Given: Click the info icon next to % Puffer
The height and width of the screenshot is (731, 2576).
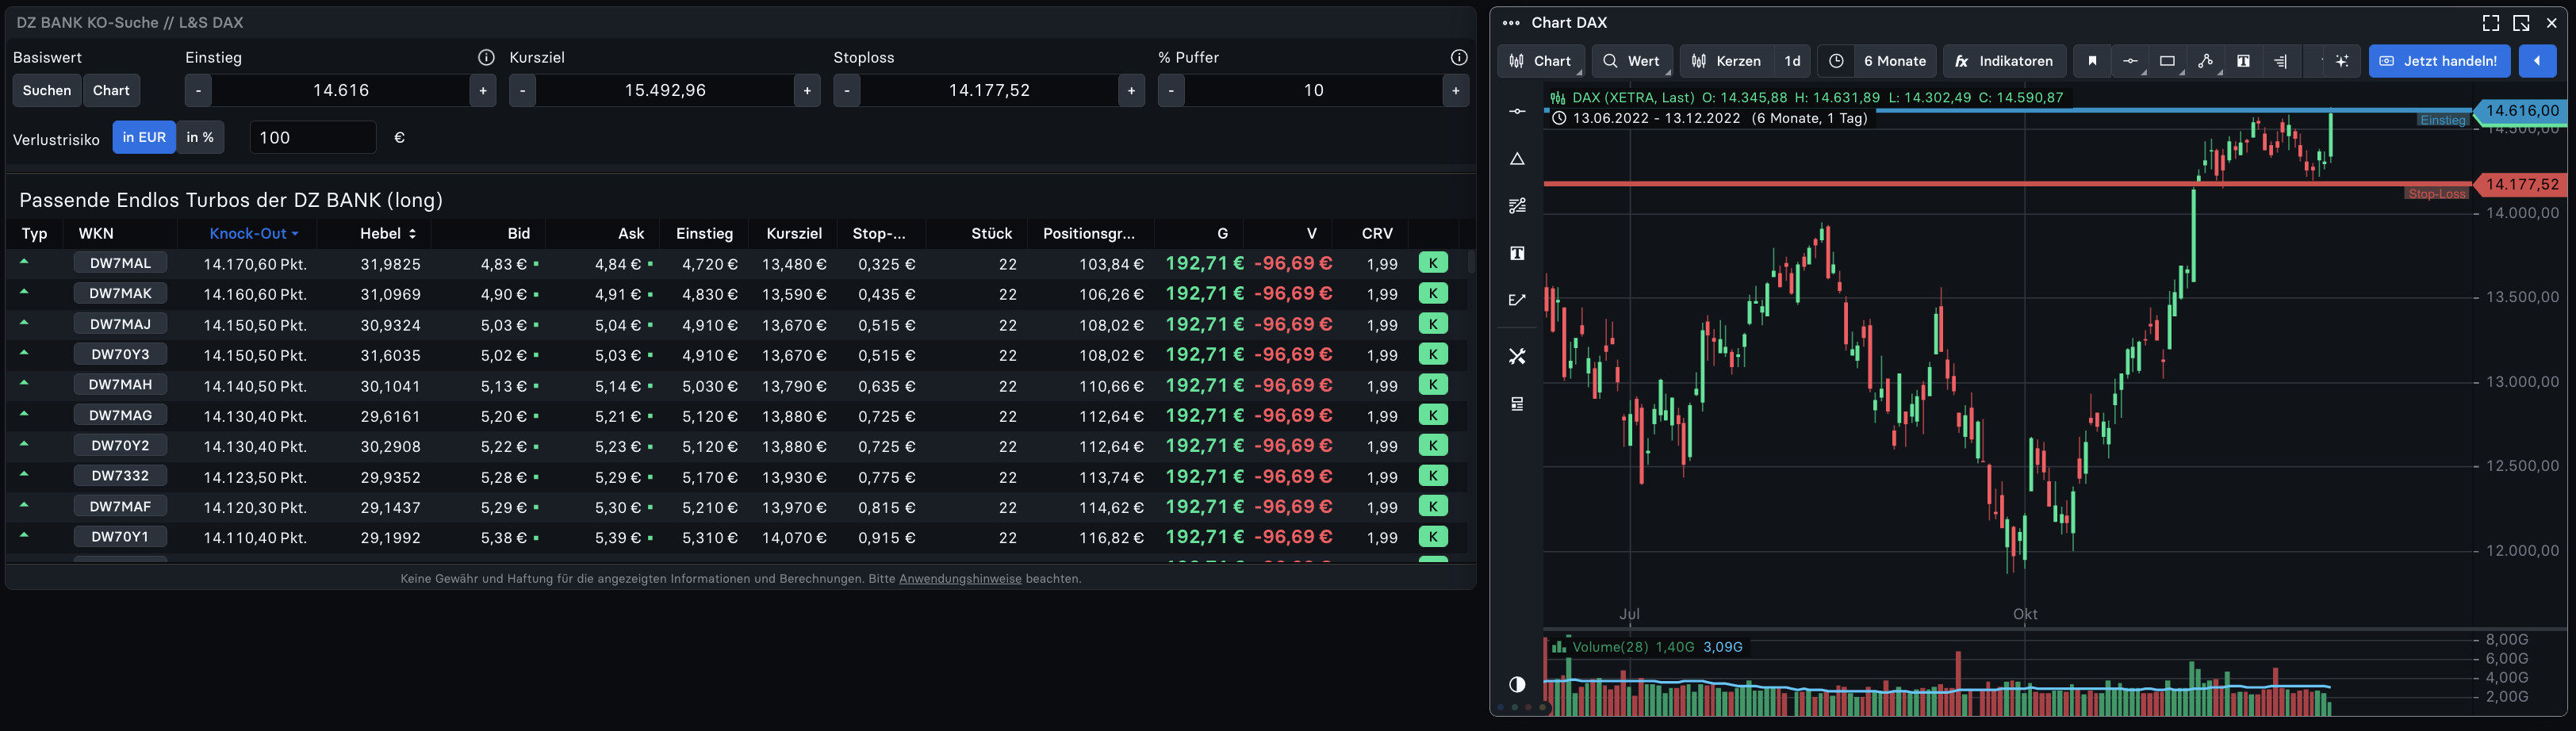Looking at the screenshot, I should click(1459, 57).
